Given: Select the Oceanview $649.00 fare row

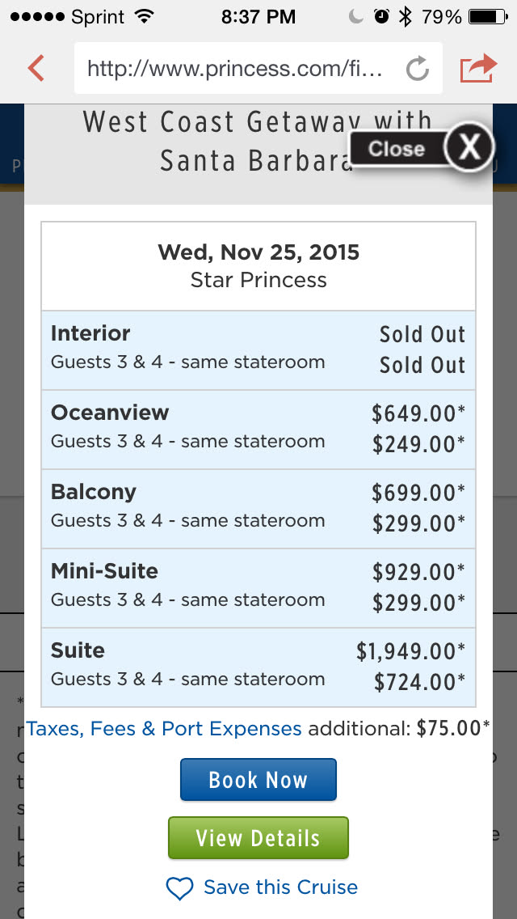Looking at the screenshot, I should 258,430.
